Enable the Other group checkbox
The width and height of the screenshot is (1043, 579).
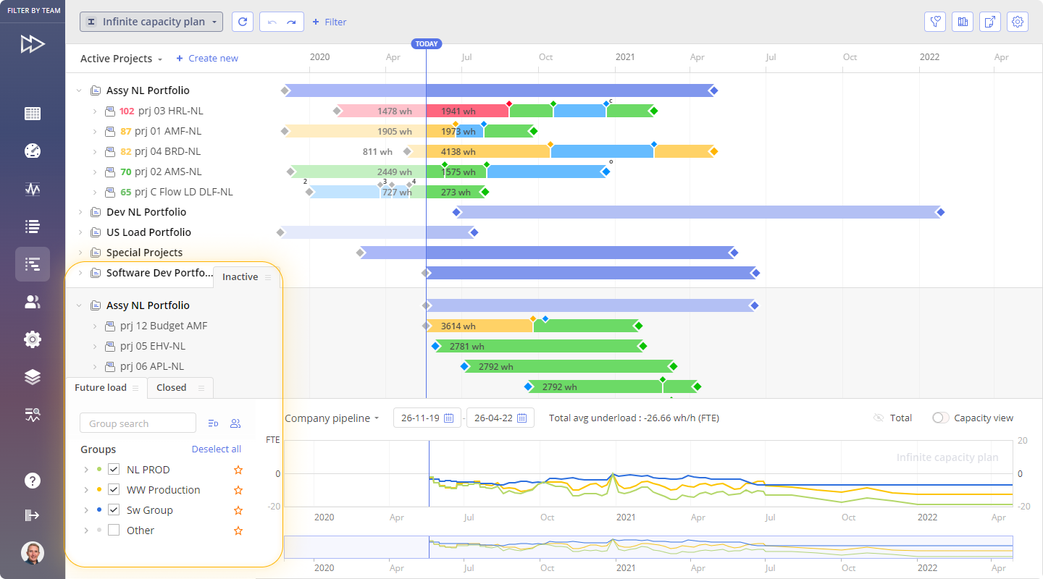pyautogui.click(x=114, y=531)
